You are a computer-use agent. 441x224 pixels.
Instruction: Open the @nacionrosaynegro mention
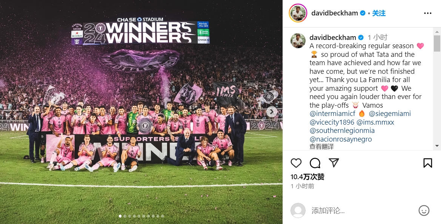(341, 139)
